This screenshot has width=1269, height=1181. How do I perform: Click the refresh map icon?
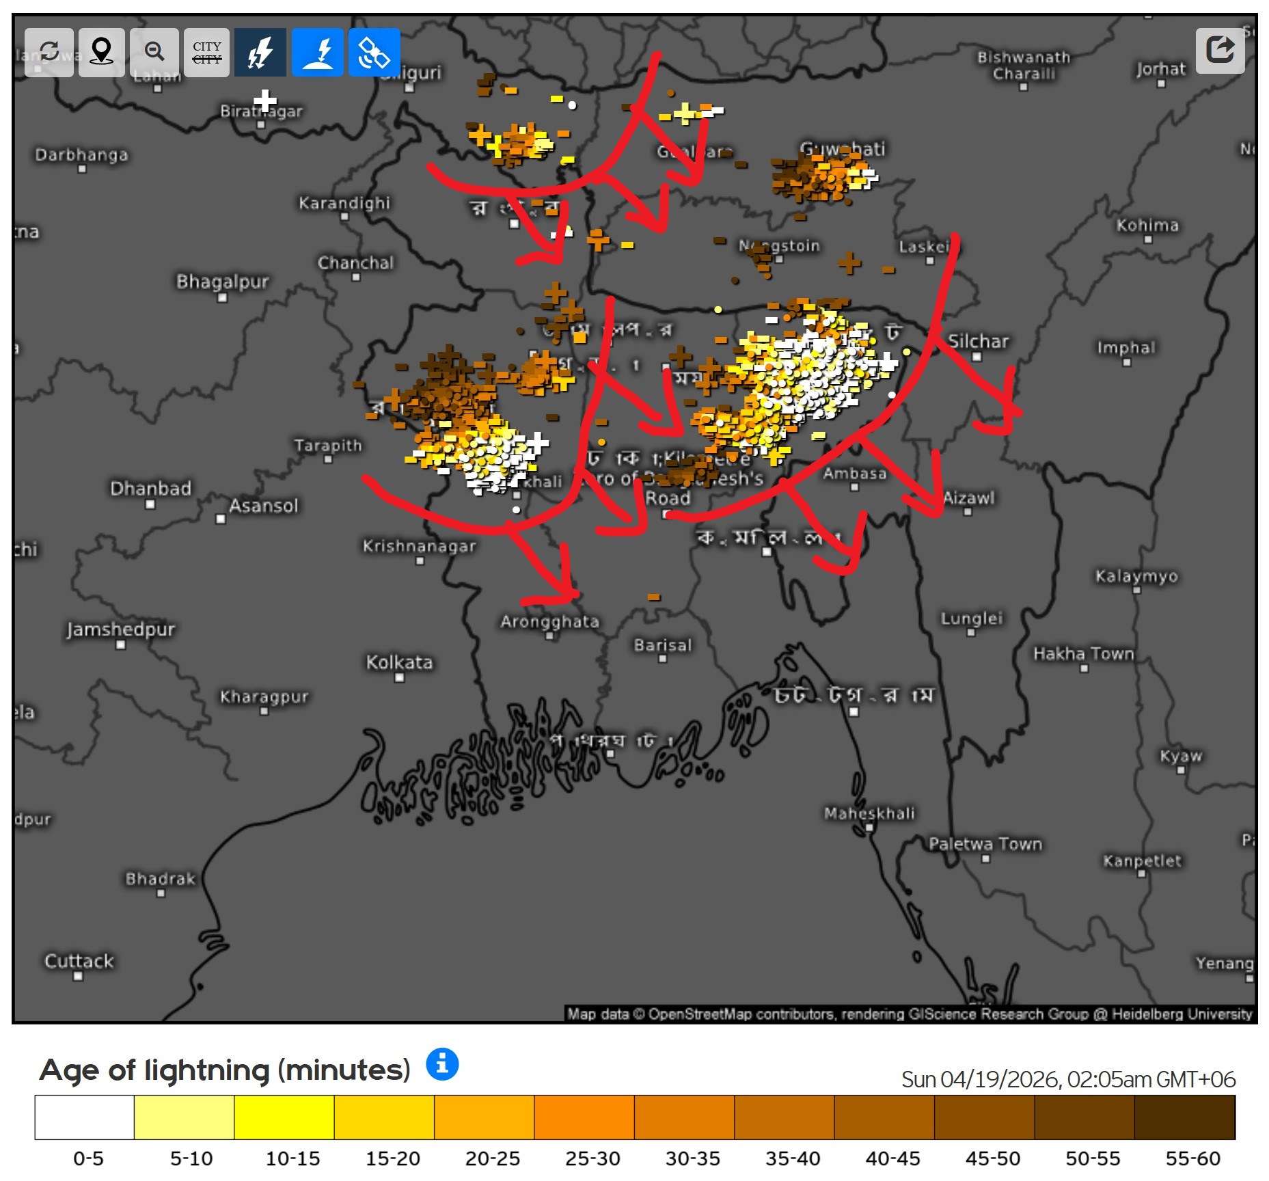coord(49,52)
